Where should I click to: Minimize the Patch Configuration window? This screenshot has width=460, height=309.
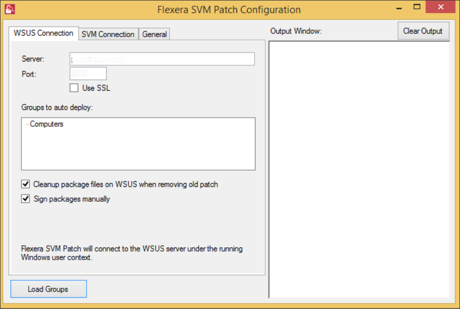[399, 8]
